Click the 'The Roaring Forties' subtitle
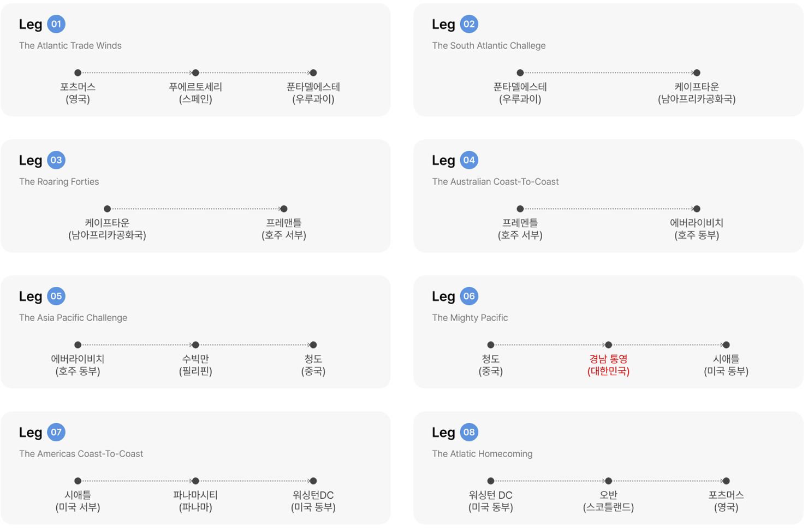 (x=59, y=181)
